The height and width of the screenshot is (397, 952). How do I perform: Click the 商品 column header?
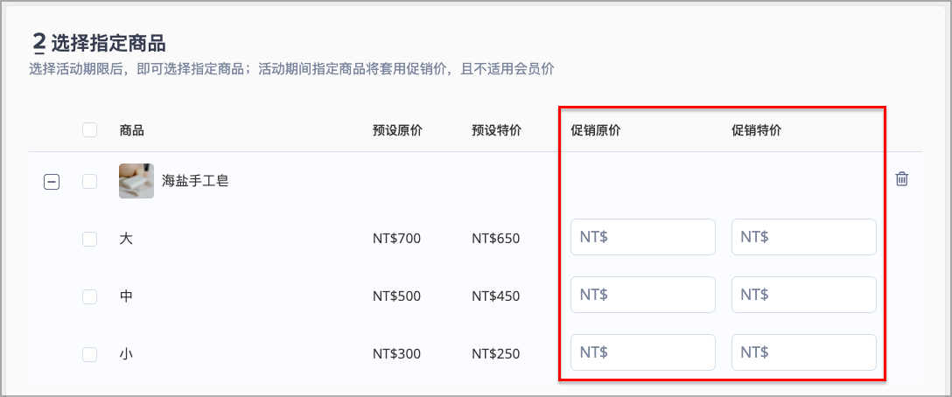pos(132,130)
